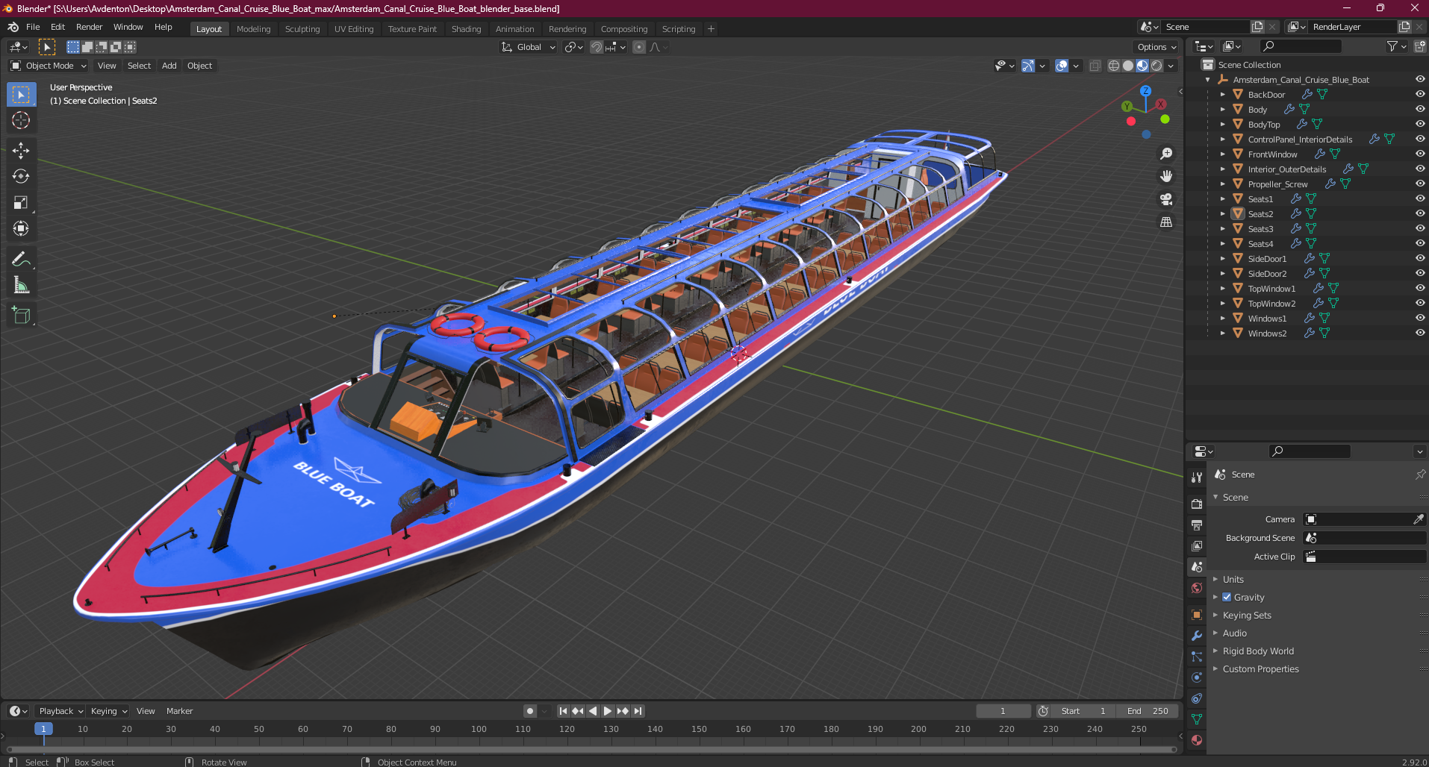
Task: Open the Physics properties tab
Action: pos(1197,677)
